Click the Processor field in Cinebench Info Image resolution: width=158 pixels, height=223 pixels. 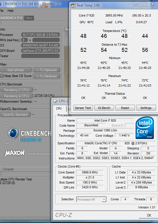(40, 35)
